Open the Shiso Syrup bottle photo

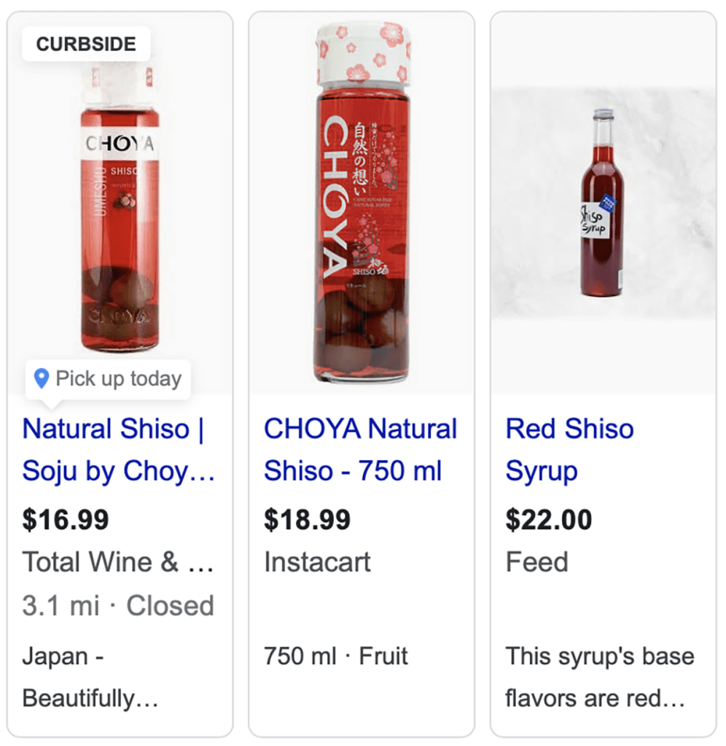tap(602, 203)
